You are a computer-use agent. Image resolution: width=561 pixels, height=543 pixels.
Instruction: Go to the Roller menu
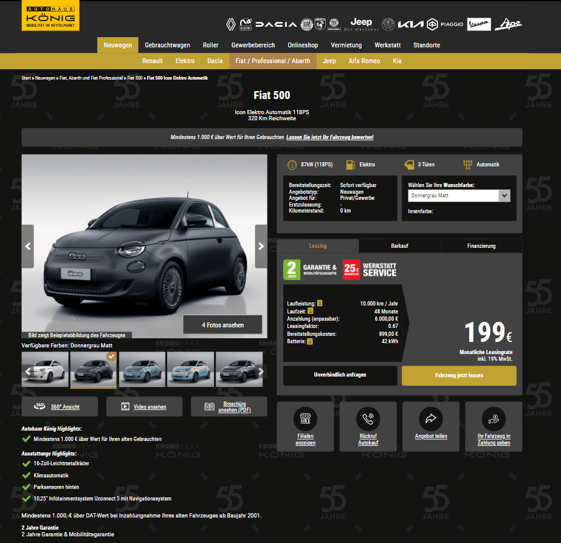point(210,45)
